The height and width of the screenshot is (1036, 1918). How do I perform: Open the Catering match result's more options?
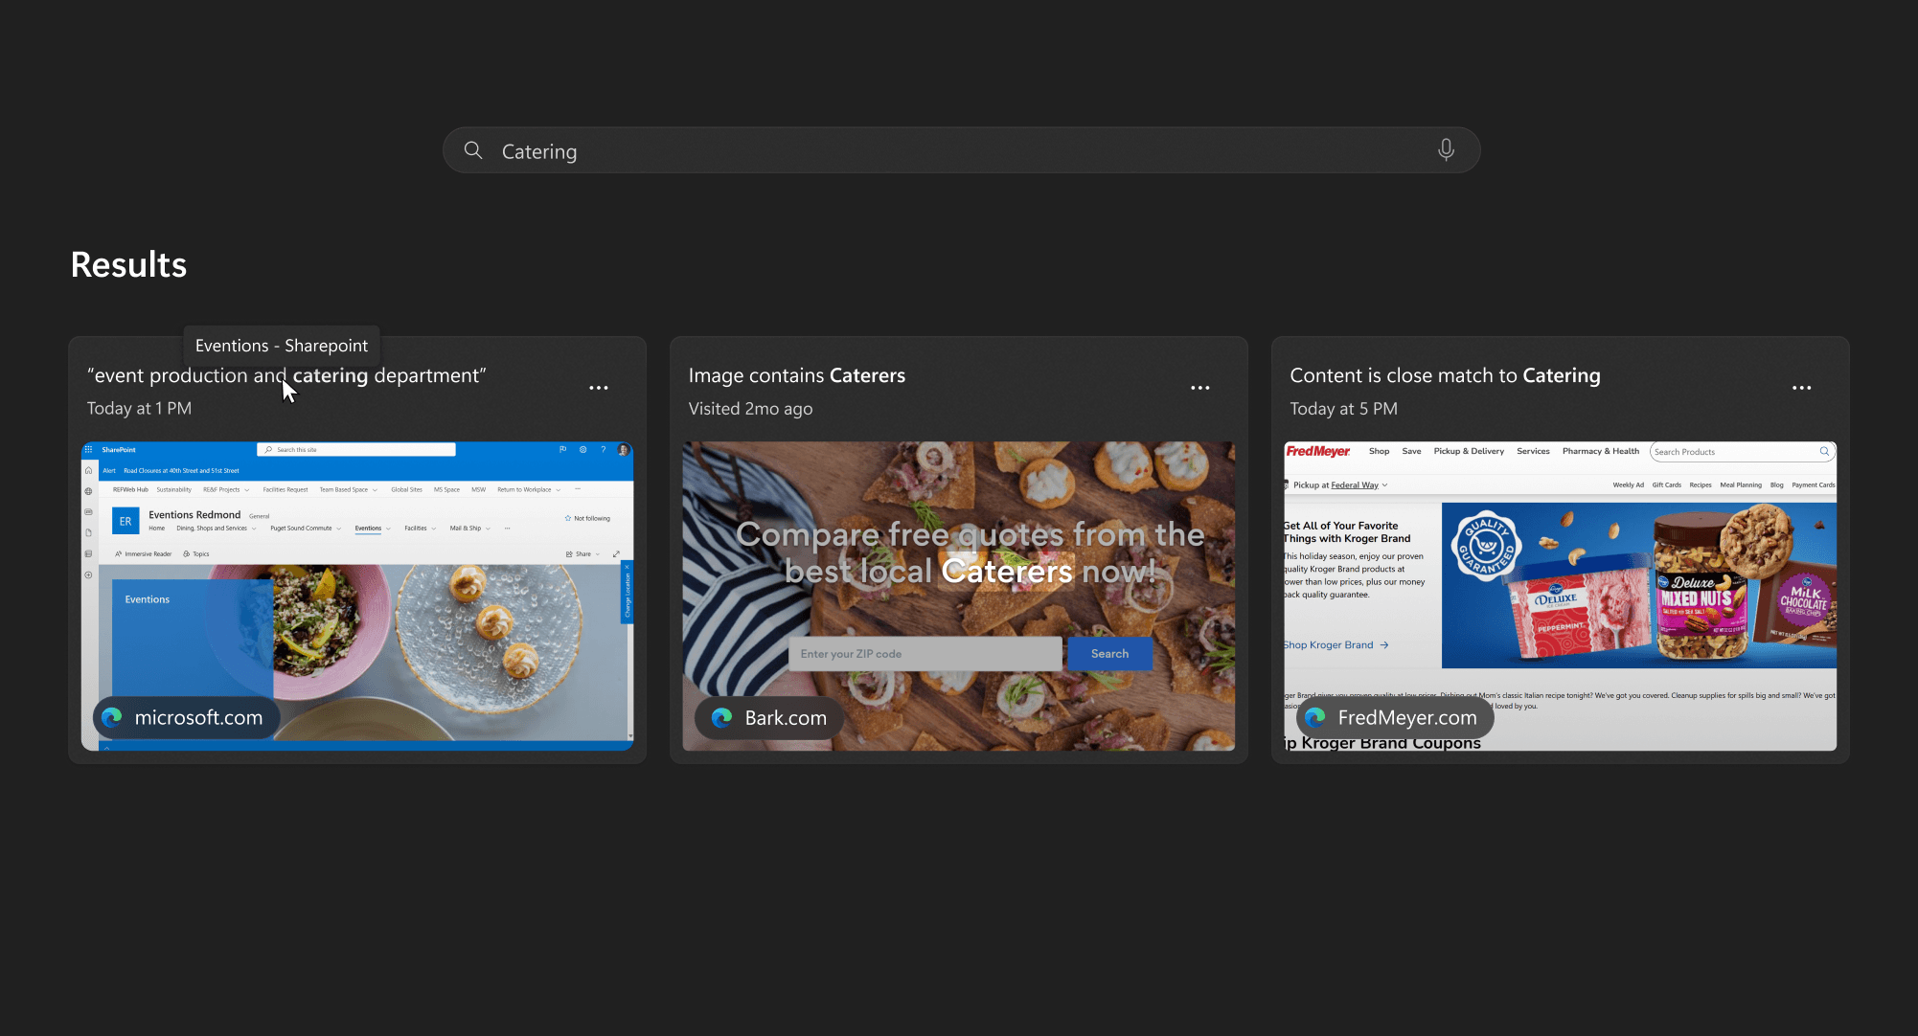point(1801,388)
